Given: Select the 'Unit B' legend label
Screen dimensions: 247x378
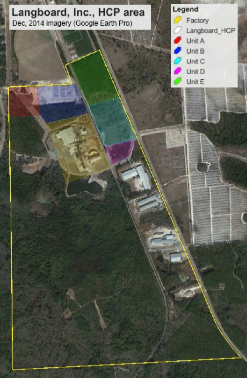Looking at the screenshot, I should coord(195,51).
